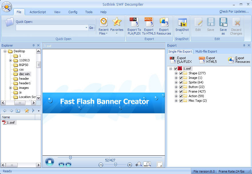Uncheck the Shape (277) checkbox
Screen dimensions: 252x174
tap(181, 73)
